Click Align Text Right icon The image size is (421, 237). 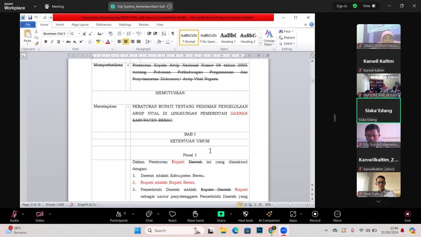[x=132, y=42]
